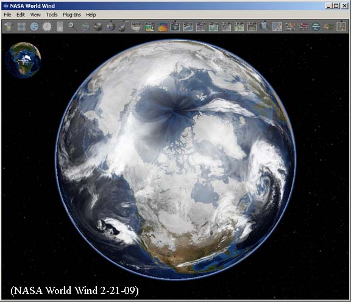Toggle the latitude/longitude grid icon
Screen dimensions: 351x302
[x=21, y=27]
